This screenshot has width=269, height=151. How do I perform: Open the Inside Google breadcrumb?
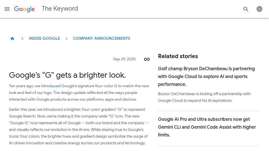click(x=45, y=38)
